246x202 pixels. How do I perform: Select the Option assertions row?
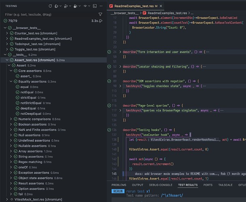coord(53,189)
